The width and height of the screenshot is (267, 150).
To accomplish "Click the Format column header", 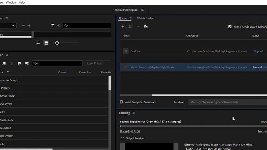I will click(62, 72).
